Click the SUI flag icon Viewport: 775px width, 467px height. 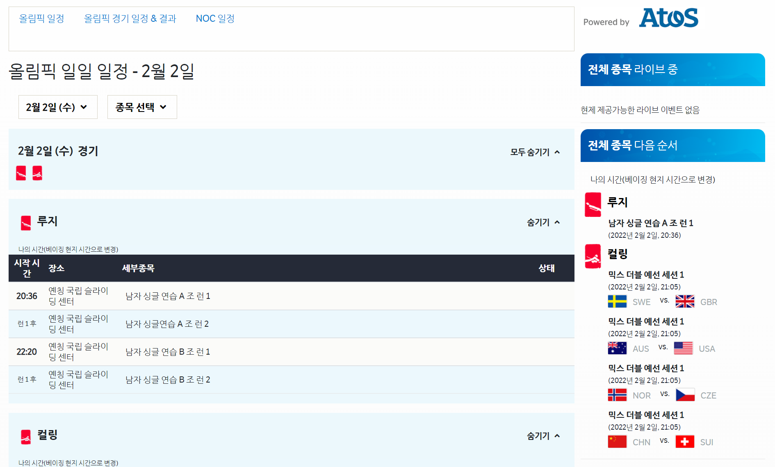pyautogui.click(x=685, y=442)
